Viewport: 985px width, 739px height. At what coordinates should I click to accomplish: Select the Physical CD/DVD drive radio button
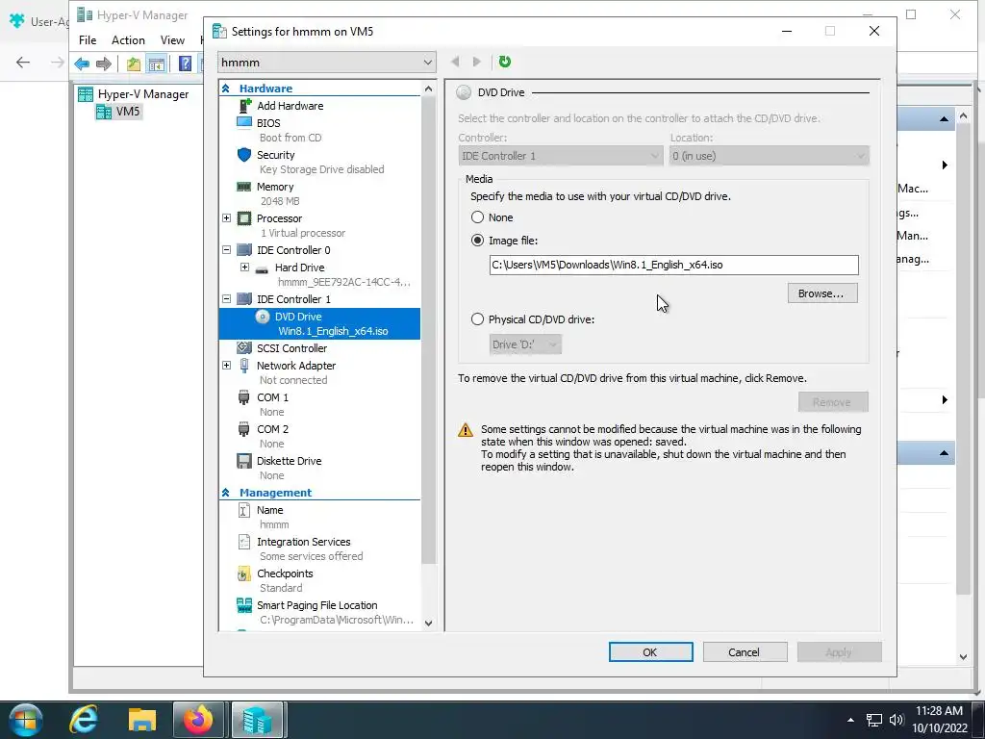tap(477, 319)
